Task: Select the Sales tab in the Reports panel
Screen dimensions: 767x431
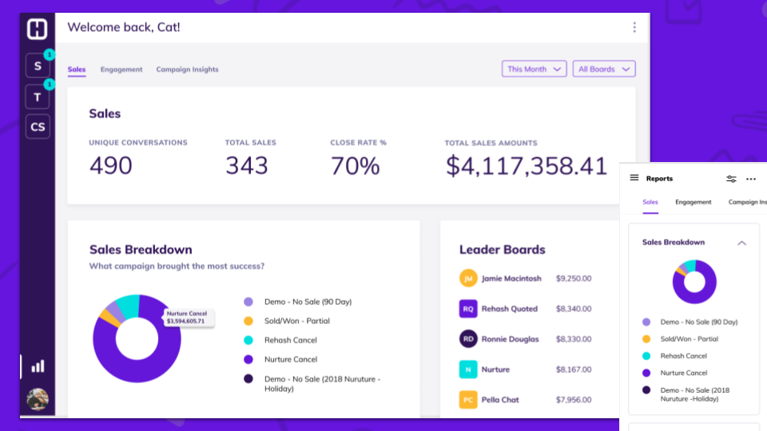Action: coord(650,202)
